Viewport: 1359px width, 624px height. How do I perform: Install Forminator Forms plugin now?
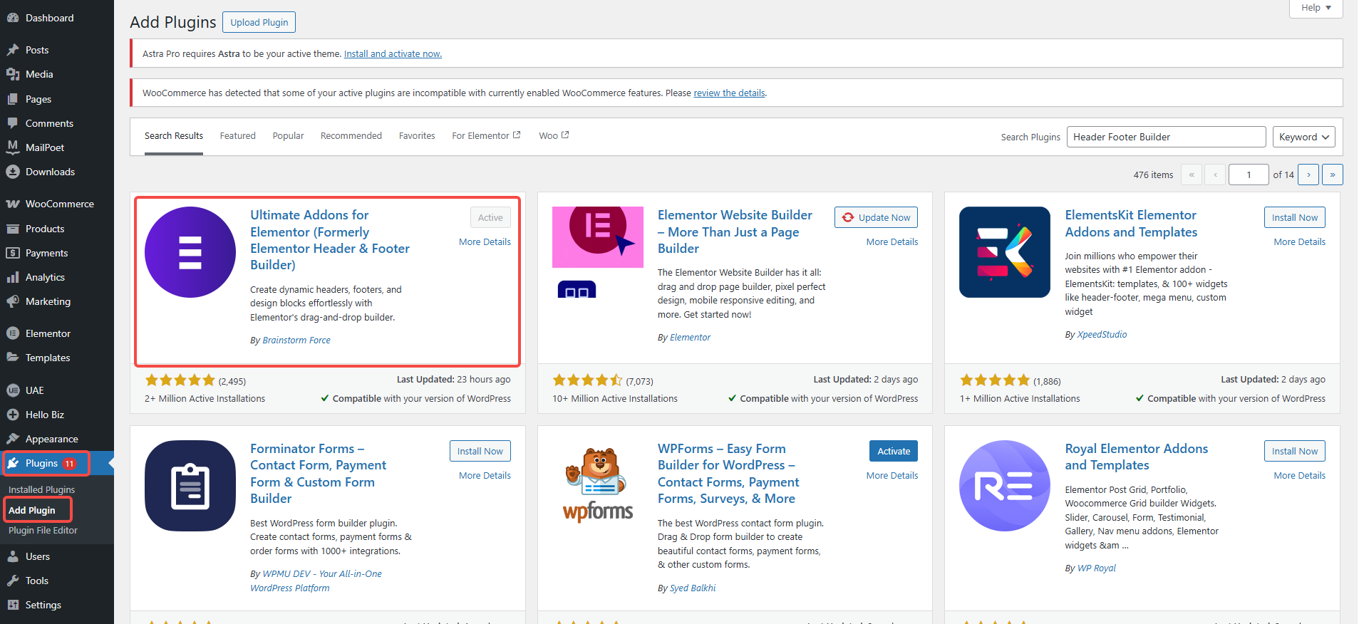480,451
